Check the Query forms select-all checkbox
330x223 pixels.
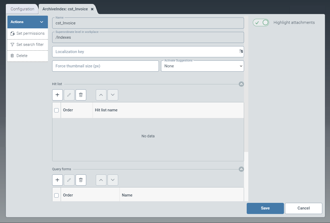click(x=56, y=195)
